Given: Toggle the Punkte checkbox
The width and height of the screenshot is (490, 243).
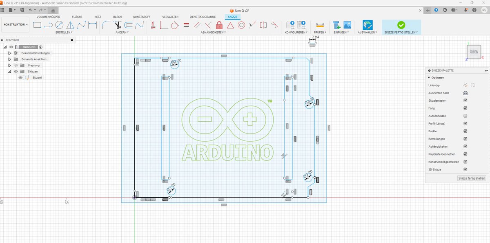Looking at the screenshot, I should [x=465, y=131].
